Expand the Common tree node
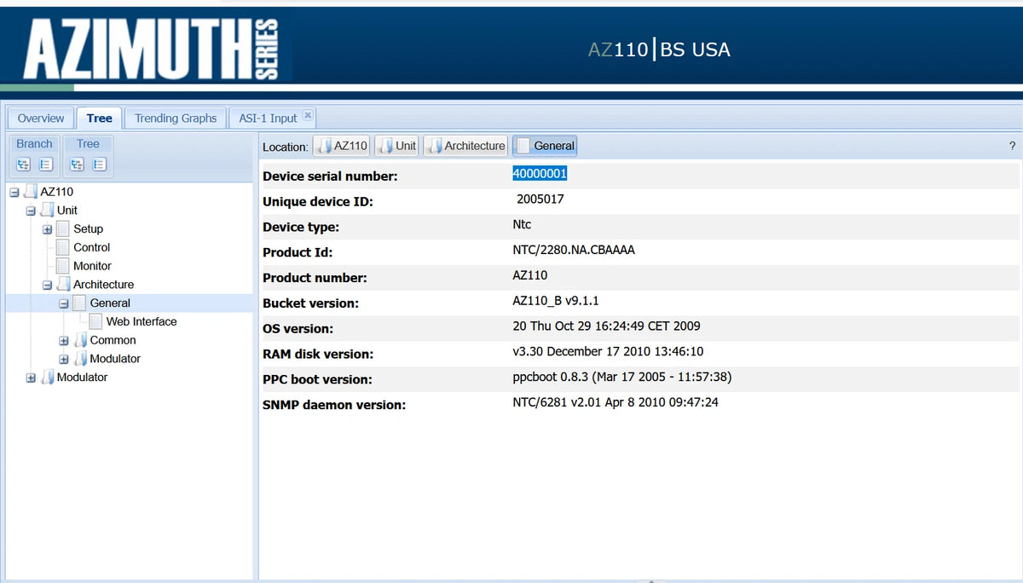The image size is (1023, 583). [x=64, y=340]
